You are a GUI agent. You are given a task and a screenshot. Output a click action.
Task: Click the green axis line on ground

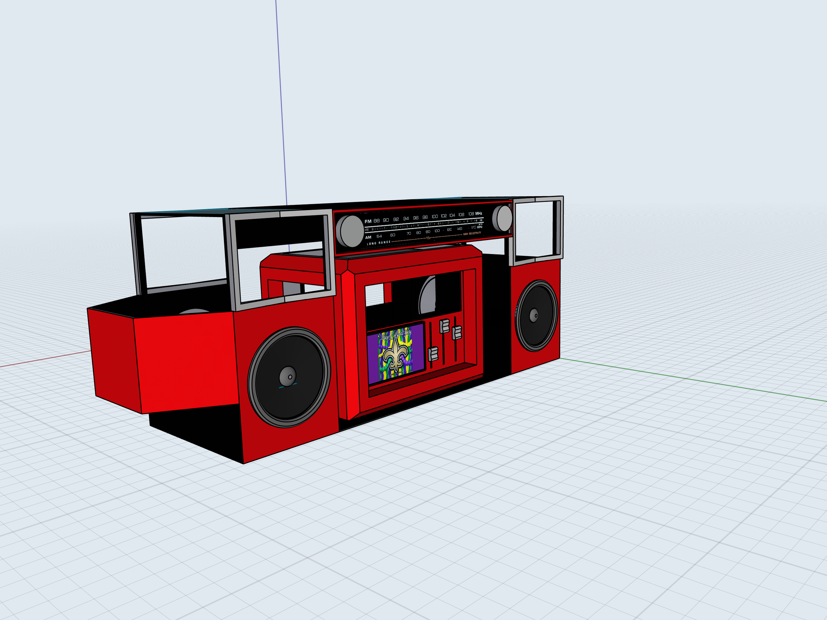[x=692, y=379]
